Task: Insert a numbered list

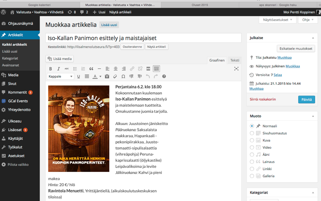Action: click(x=83, y=69)
